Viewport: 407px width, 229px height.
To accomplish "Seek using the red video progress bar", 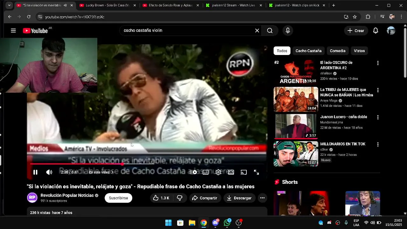I will pyautogui.click(x=147, y=164).
